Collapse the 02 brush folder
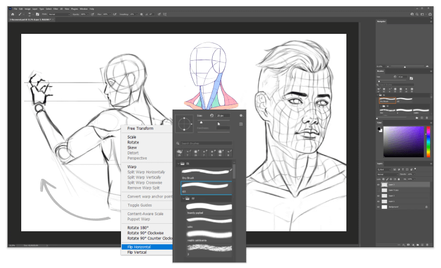This screenshot has width=441, height=268. click(x=184, y=199)
